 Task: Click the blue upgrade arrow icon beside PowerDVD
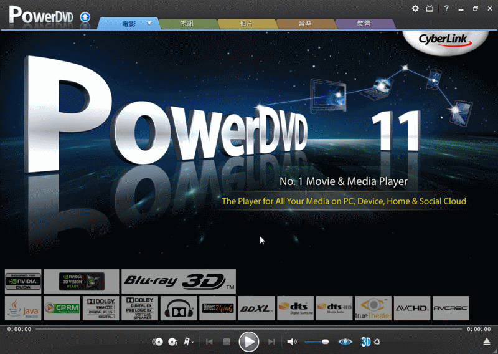tap(85, 17)
